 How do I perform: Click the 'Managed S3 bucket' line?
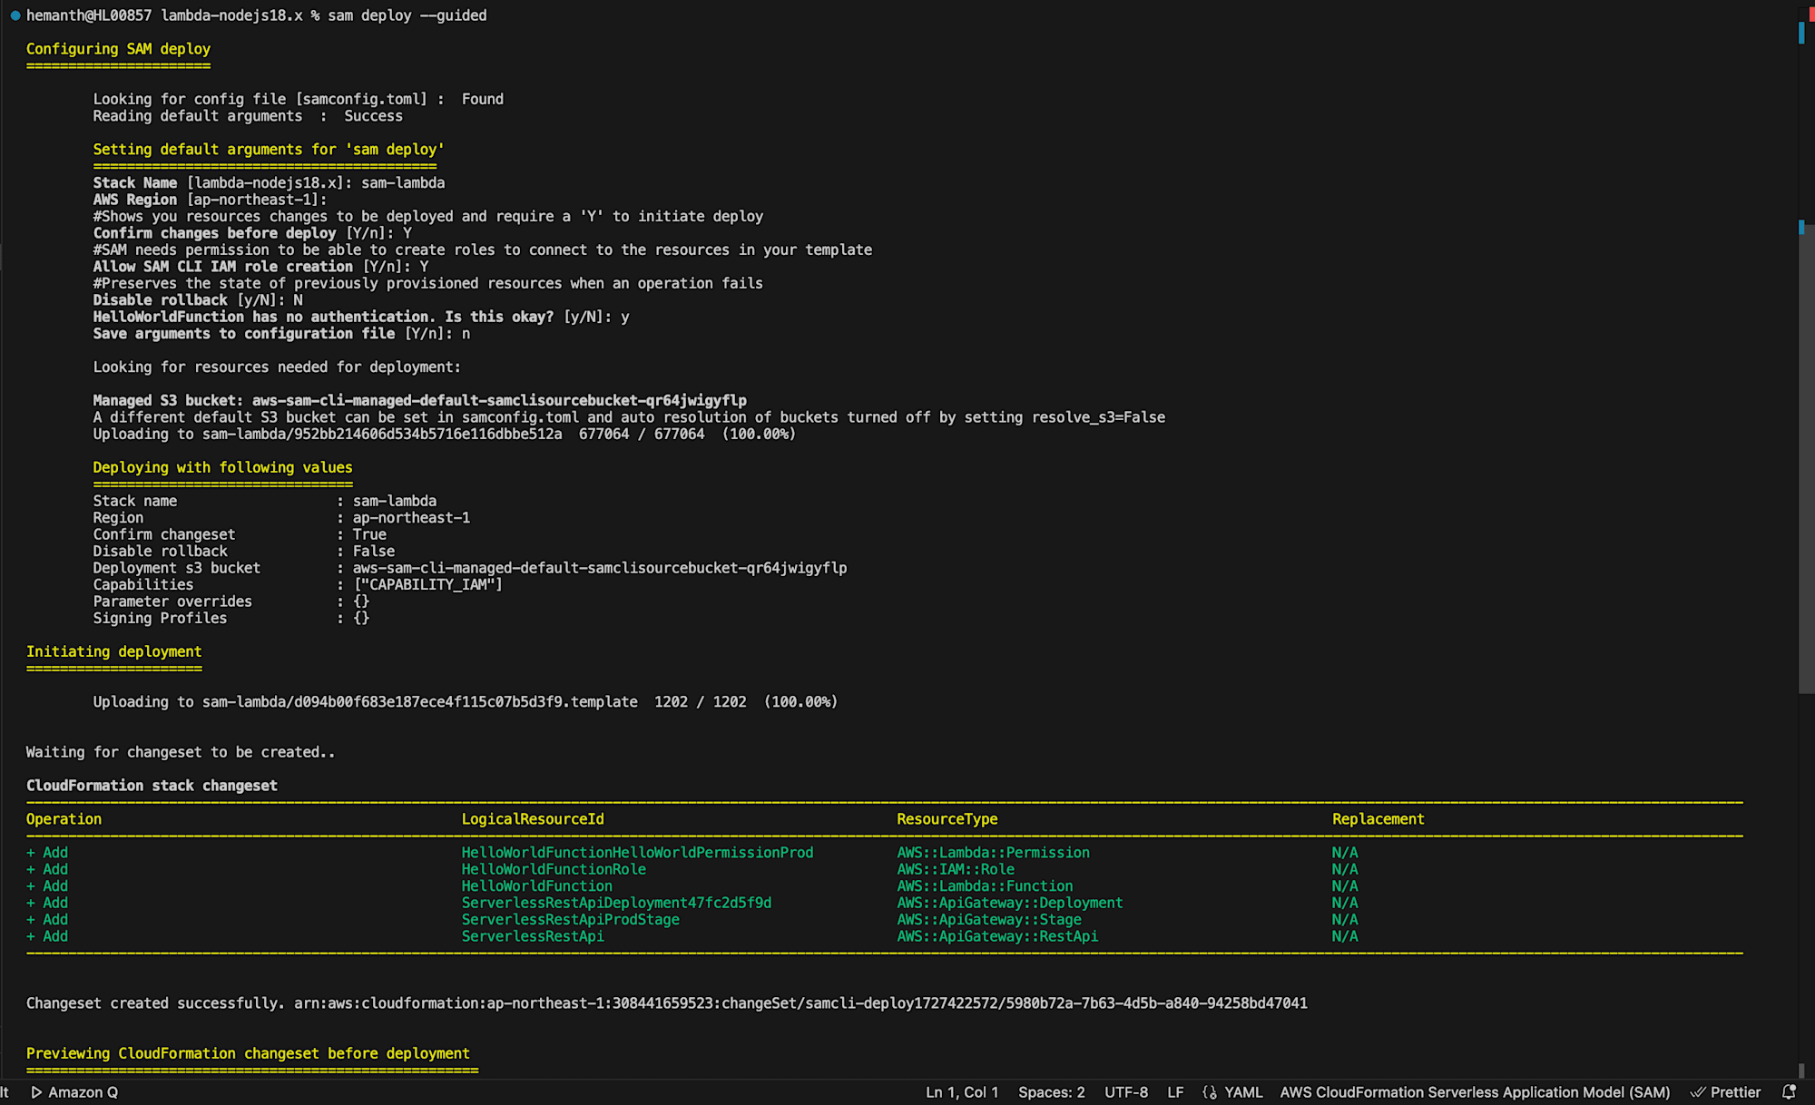point(420,400)
